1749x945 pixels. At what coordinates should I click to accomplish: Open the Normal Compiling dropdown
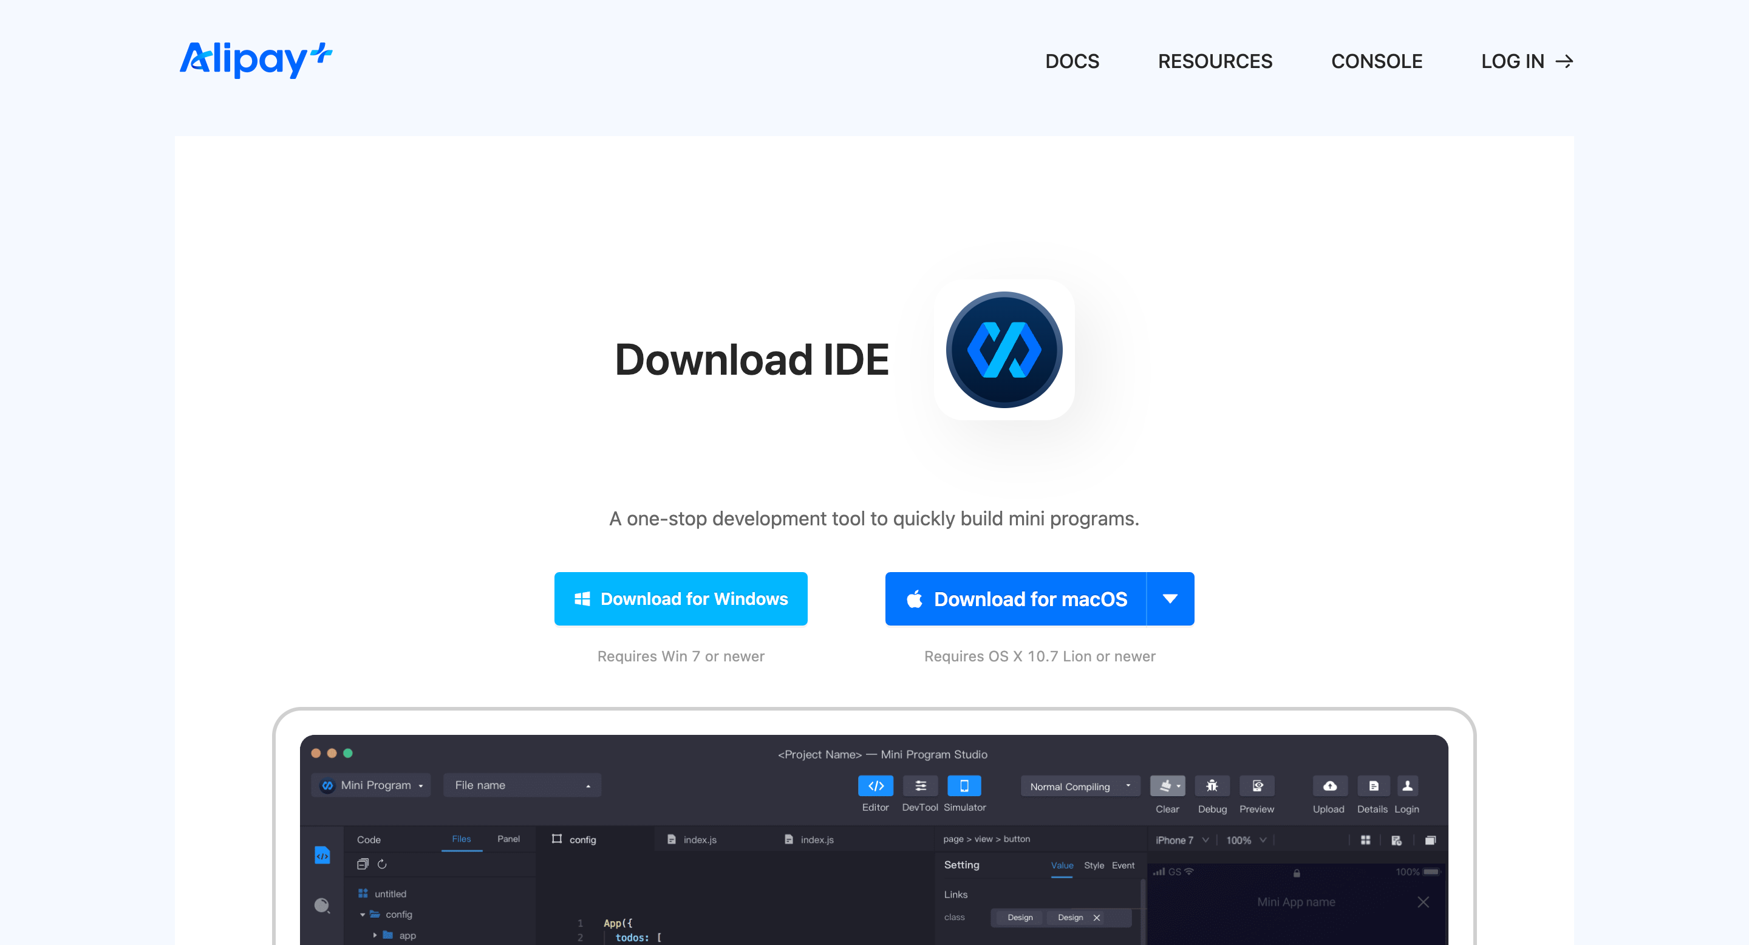[x=1080, y=786]
